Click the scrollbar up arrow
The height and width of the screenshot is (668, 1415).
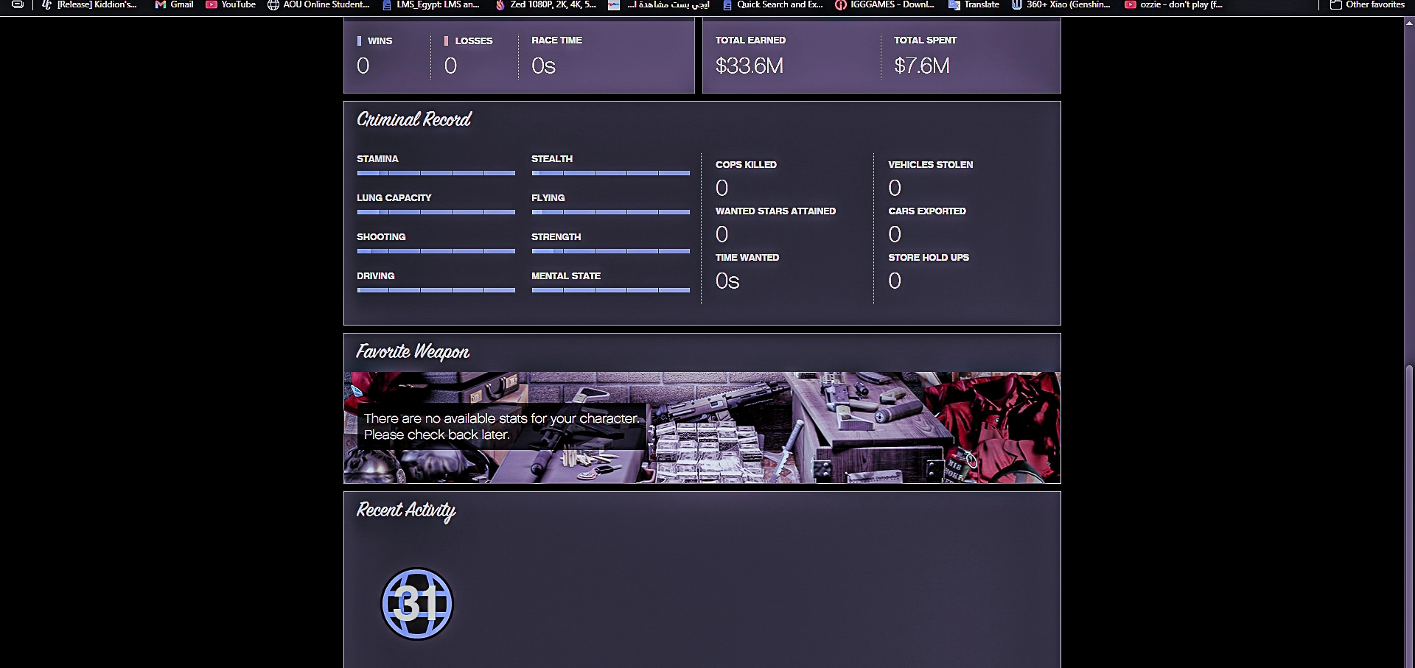click(1409, 23)
